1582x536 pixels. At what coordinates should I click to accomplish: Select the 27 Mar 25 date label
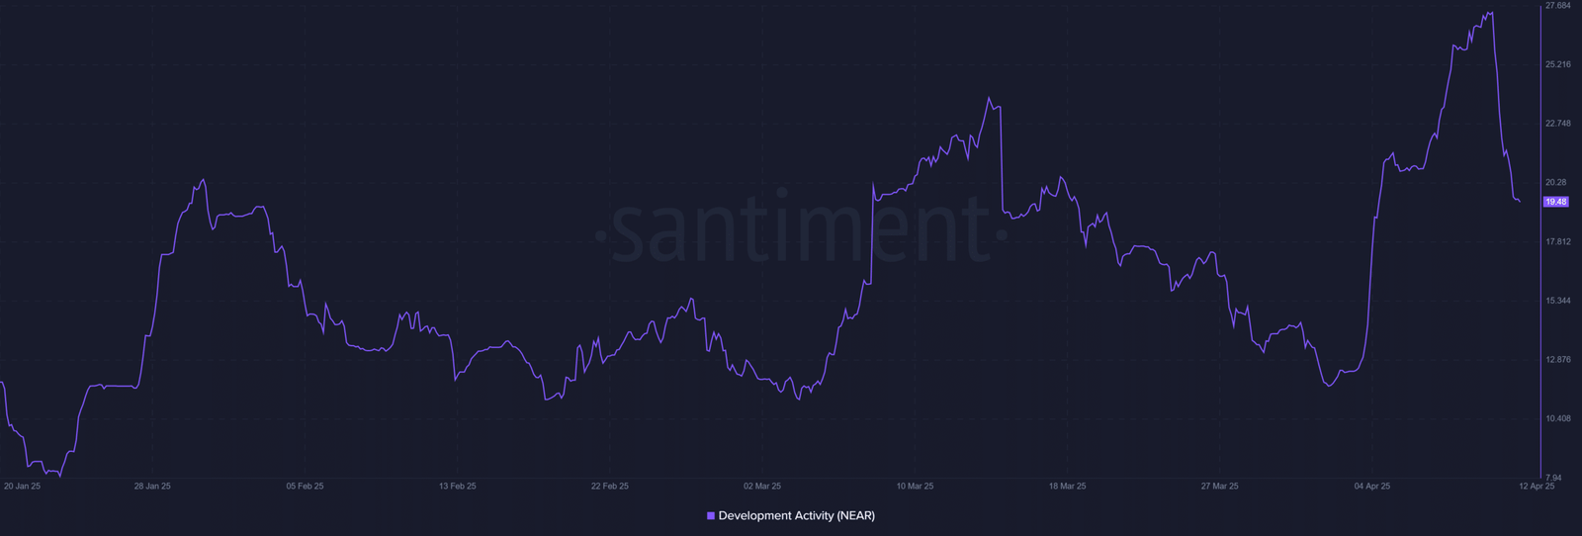pos(1219,487)
